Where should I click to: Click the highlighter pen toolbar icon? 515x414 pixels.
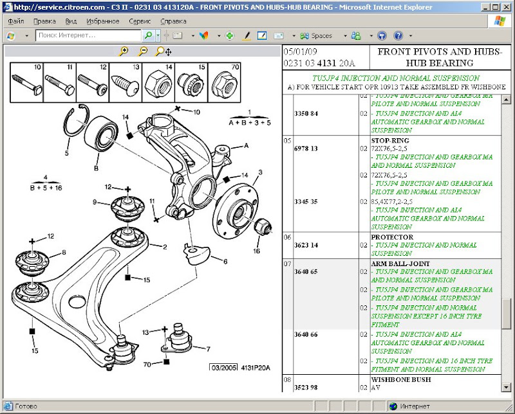[x=247, y=36]
